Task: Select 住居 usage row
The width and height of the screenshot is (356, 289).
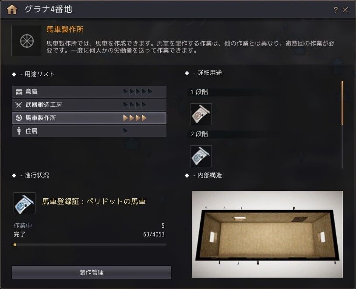Action: tap(89, 131)
